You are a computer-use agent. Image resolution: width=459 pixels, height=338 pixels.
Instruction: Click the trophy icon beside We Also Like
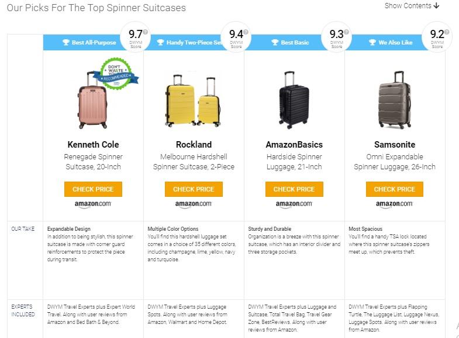click(372, 43)
